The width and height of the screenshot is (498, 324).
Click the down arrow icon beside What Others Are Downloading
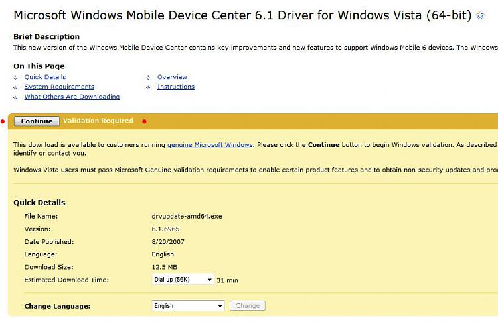[15, 97]
